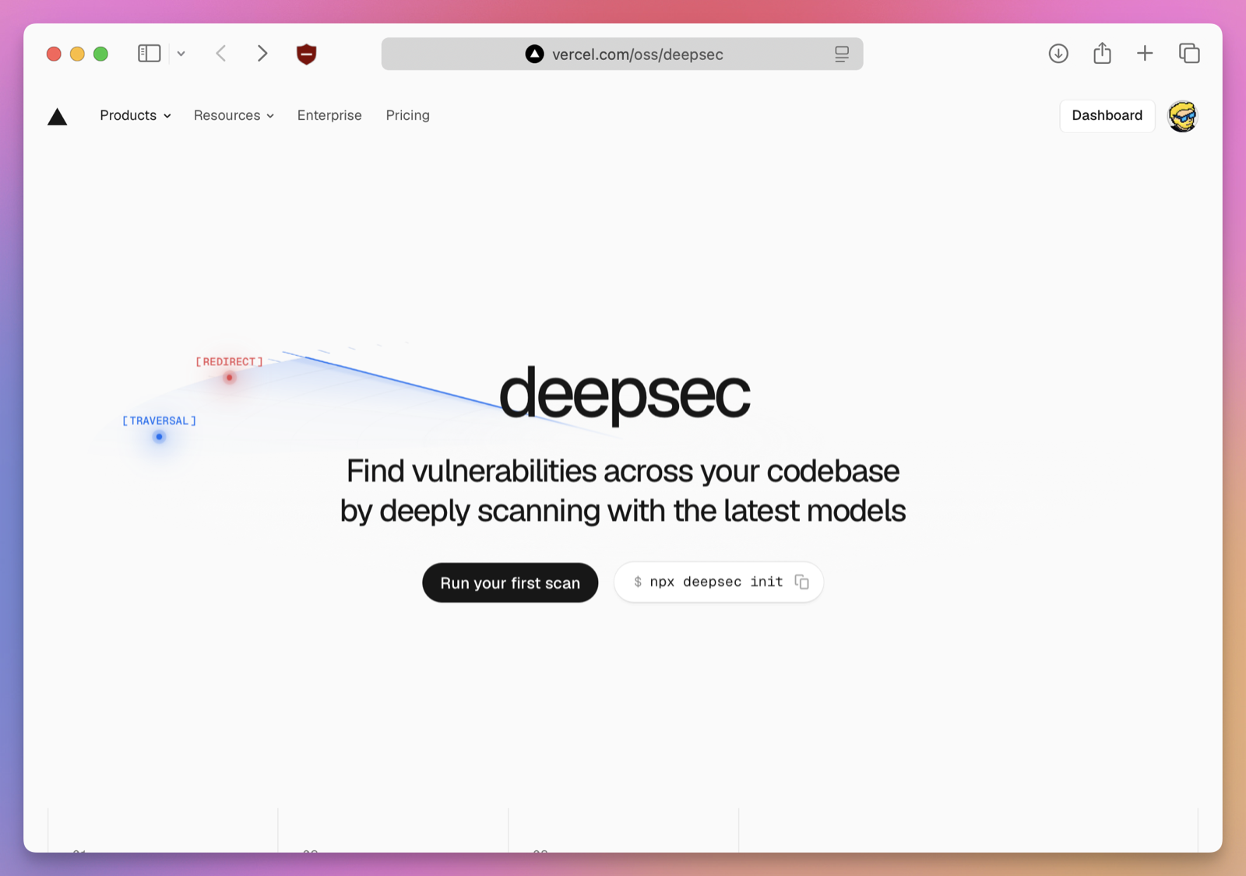Open the Share sheet
The image size is (1246, 876).
1102,53
